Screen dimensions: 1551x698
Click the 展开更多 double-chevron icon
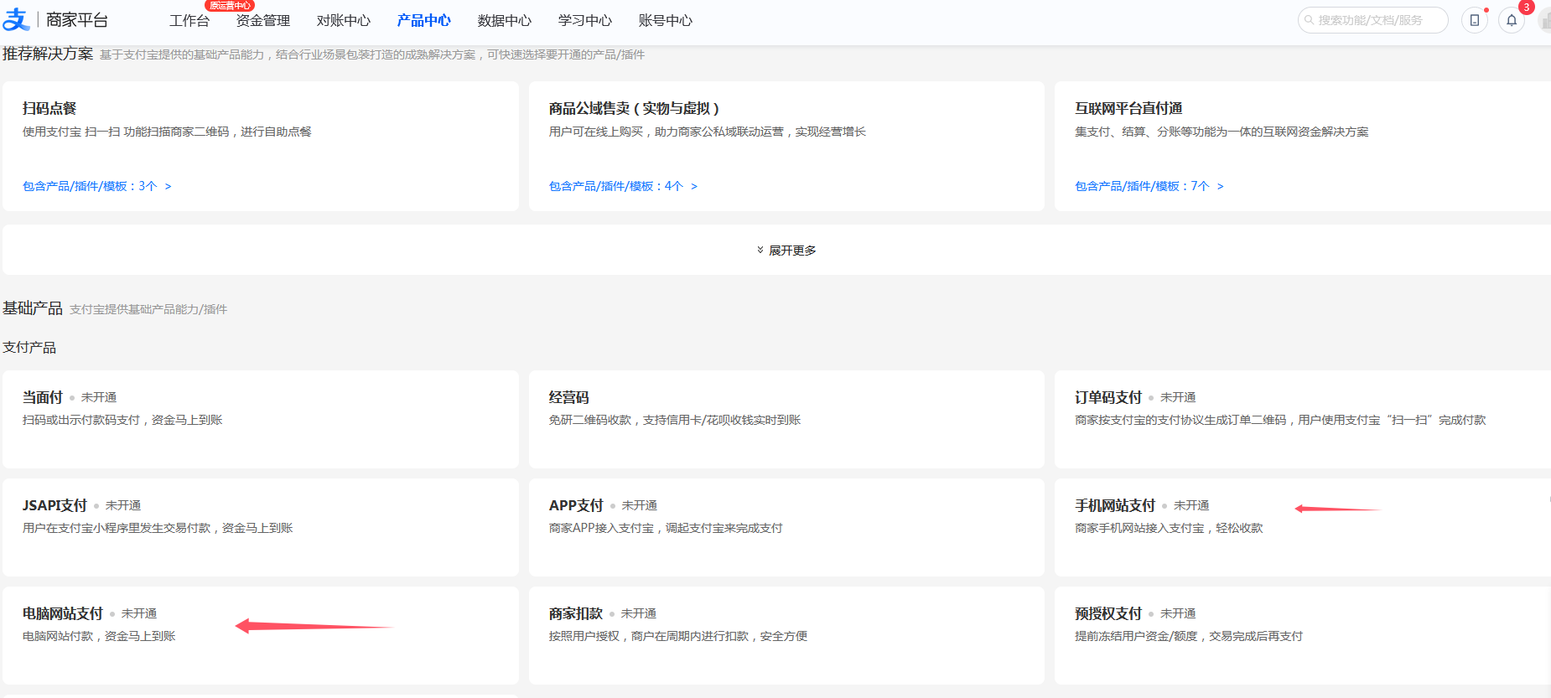point(760,250)
